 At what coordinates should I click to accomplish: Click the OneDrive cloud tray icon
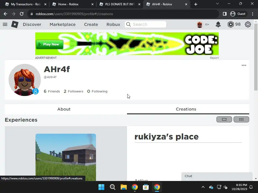tap(211, 187)
